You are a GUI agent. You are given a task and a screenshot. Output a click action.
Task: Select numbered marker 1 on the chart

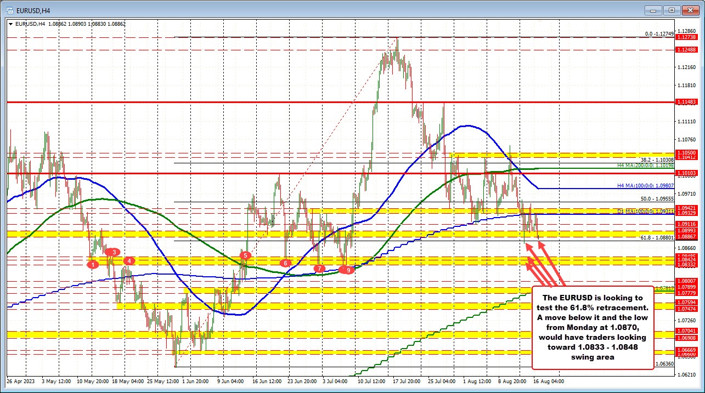[x=93, y=264]
